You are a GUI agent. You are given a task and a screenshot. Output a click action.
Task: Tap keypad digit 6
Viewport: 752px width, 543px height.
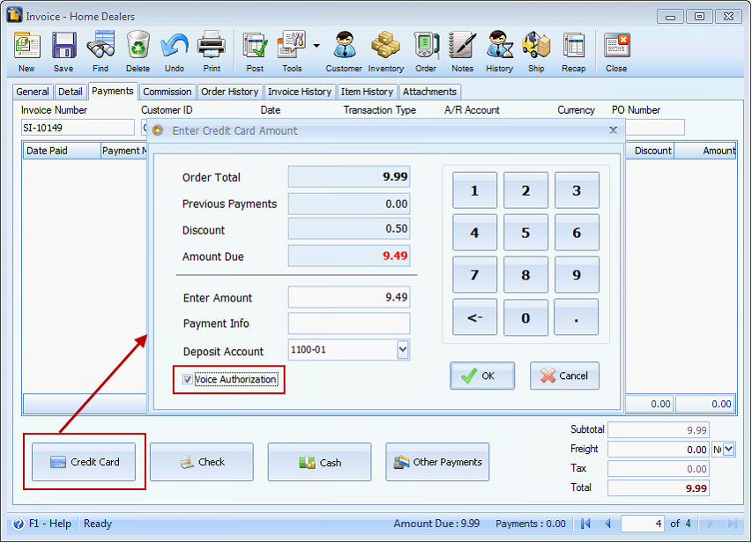click(577, 233)
